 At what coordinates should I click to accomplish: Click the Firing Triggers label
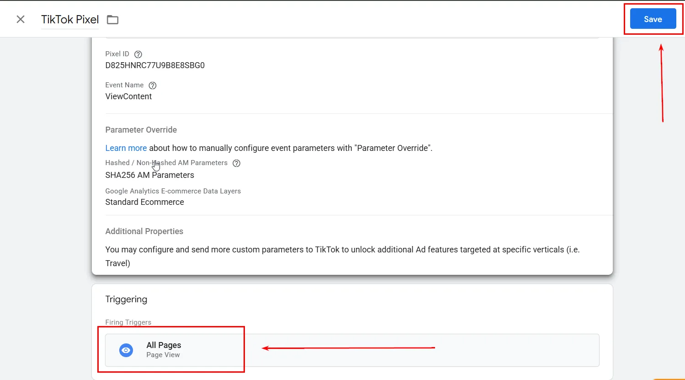[128, 322]
